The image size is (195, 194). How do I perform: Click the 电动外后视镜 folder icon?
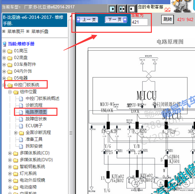click(x=16, y=181)
